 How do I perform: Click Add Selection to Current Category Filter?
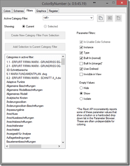35,47
